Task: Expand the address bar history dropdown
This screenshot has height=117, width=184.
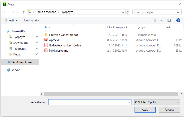Action: click(123, 12)
